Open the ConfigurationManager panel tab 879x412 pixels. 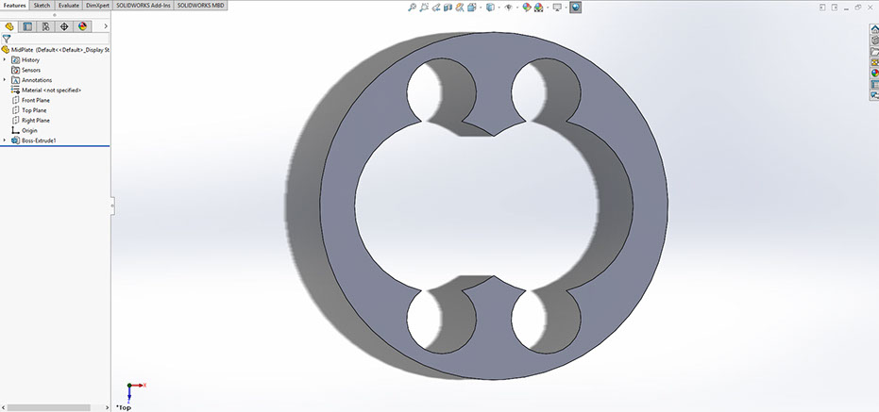(x=45, y=26)
